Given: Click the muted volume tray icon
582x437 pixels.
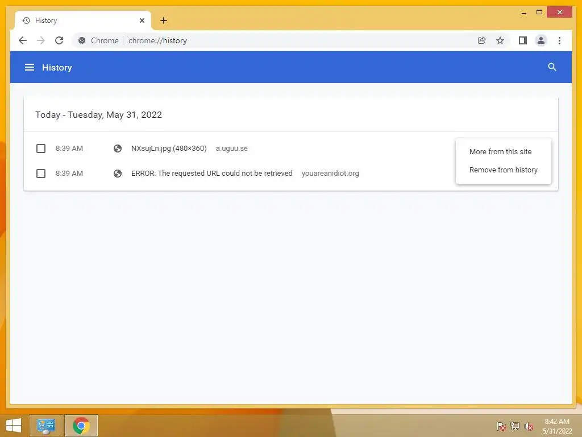Looking at the screenshot, I should (529, 426).
